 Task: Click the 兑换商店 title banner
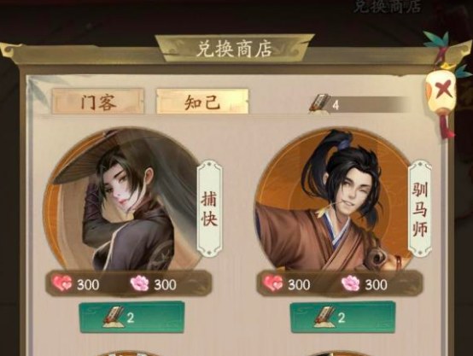[235, 49]
